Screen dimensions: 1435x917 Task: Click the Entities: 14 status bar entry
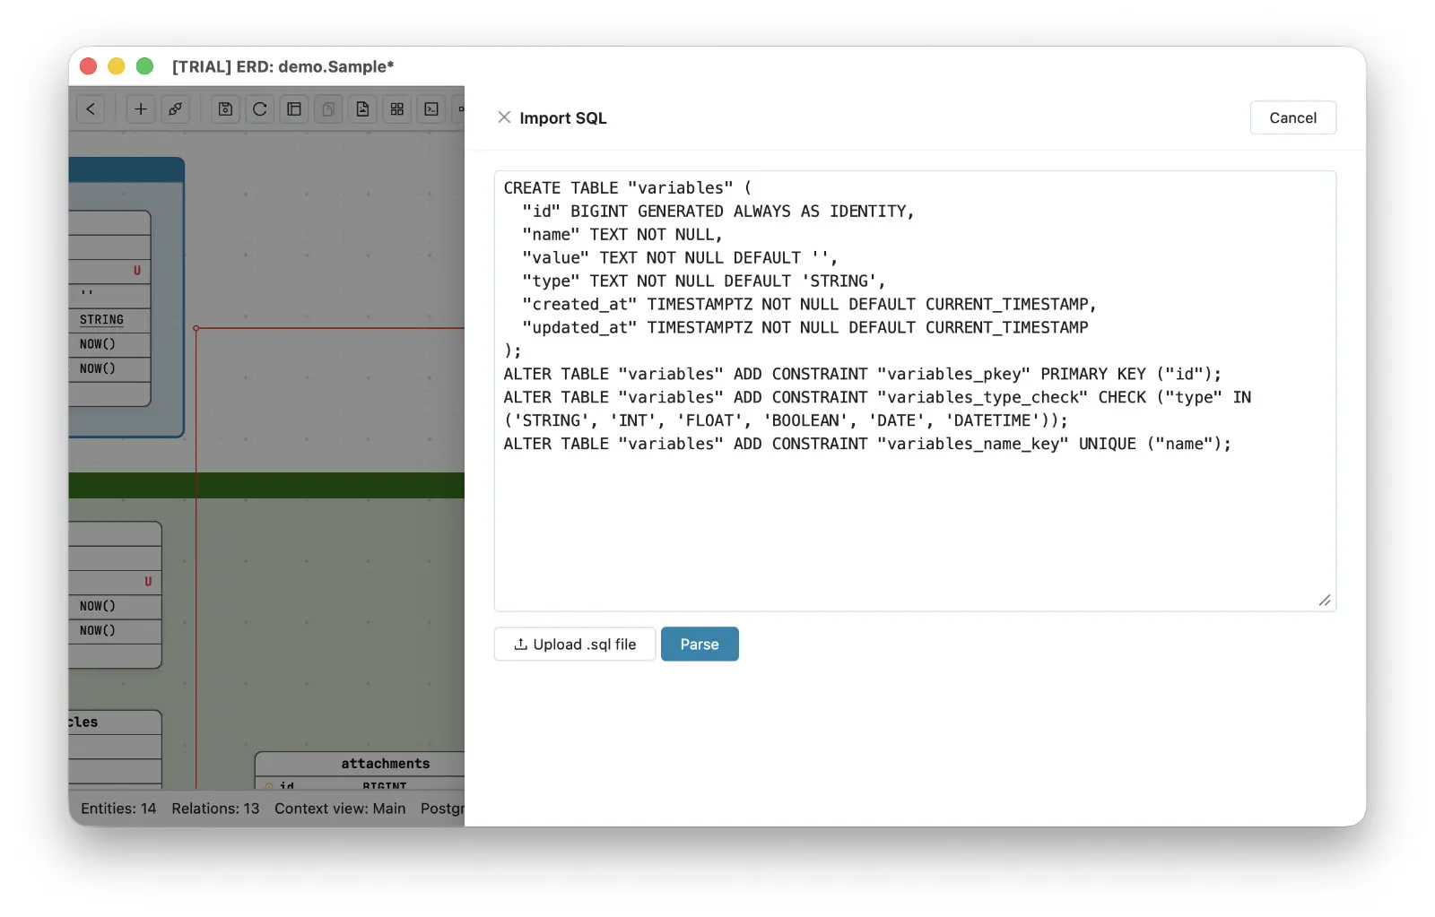click(118, 809)
